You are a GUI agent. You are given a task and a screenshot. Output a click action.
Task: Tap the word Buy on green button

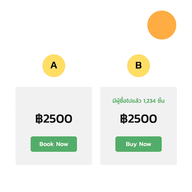(131, 144)
